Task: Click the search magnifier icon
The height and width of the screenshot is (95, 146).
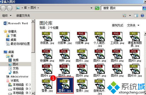Action: click(x=144, y=8)
